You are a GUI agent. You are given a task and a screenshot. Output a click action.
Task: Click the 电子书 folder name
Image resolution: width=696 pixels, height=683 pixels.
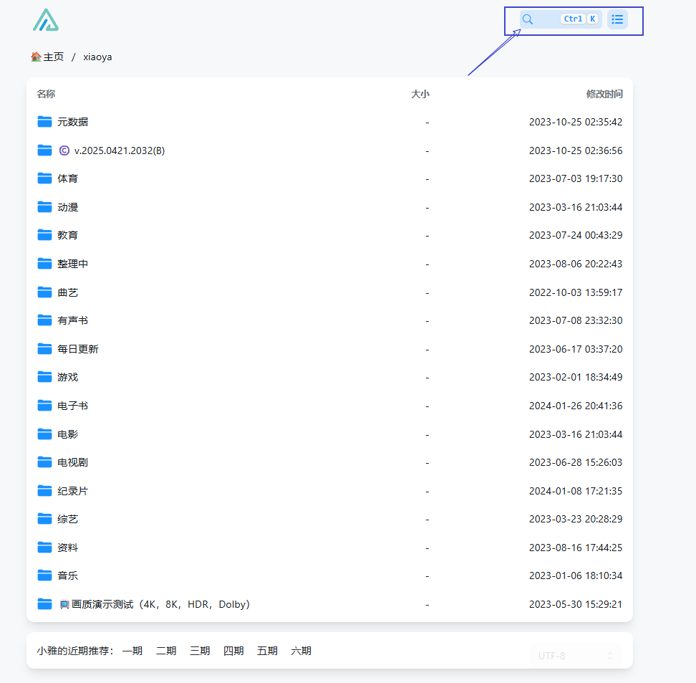pos(73,406)
